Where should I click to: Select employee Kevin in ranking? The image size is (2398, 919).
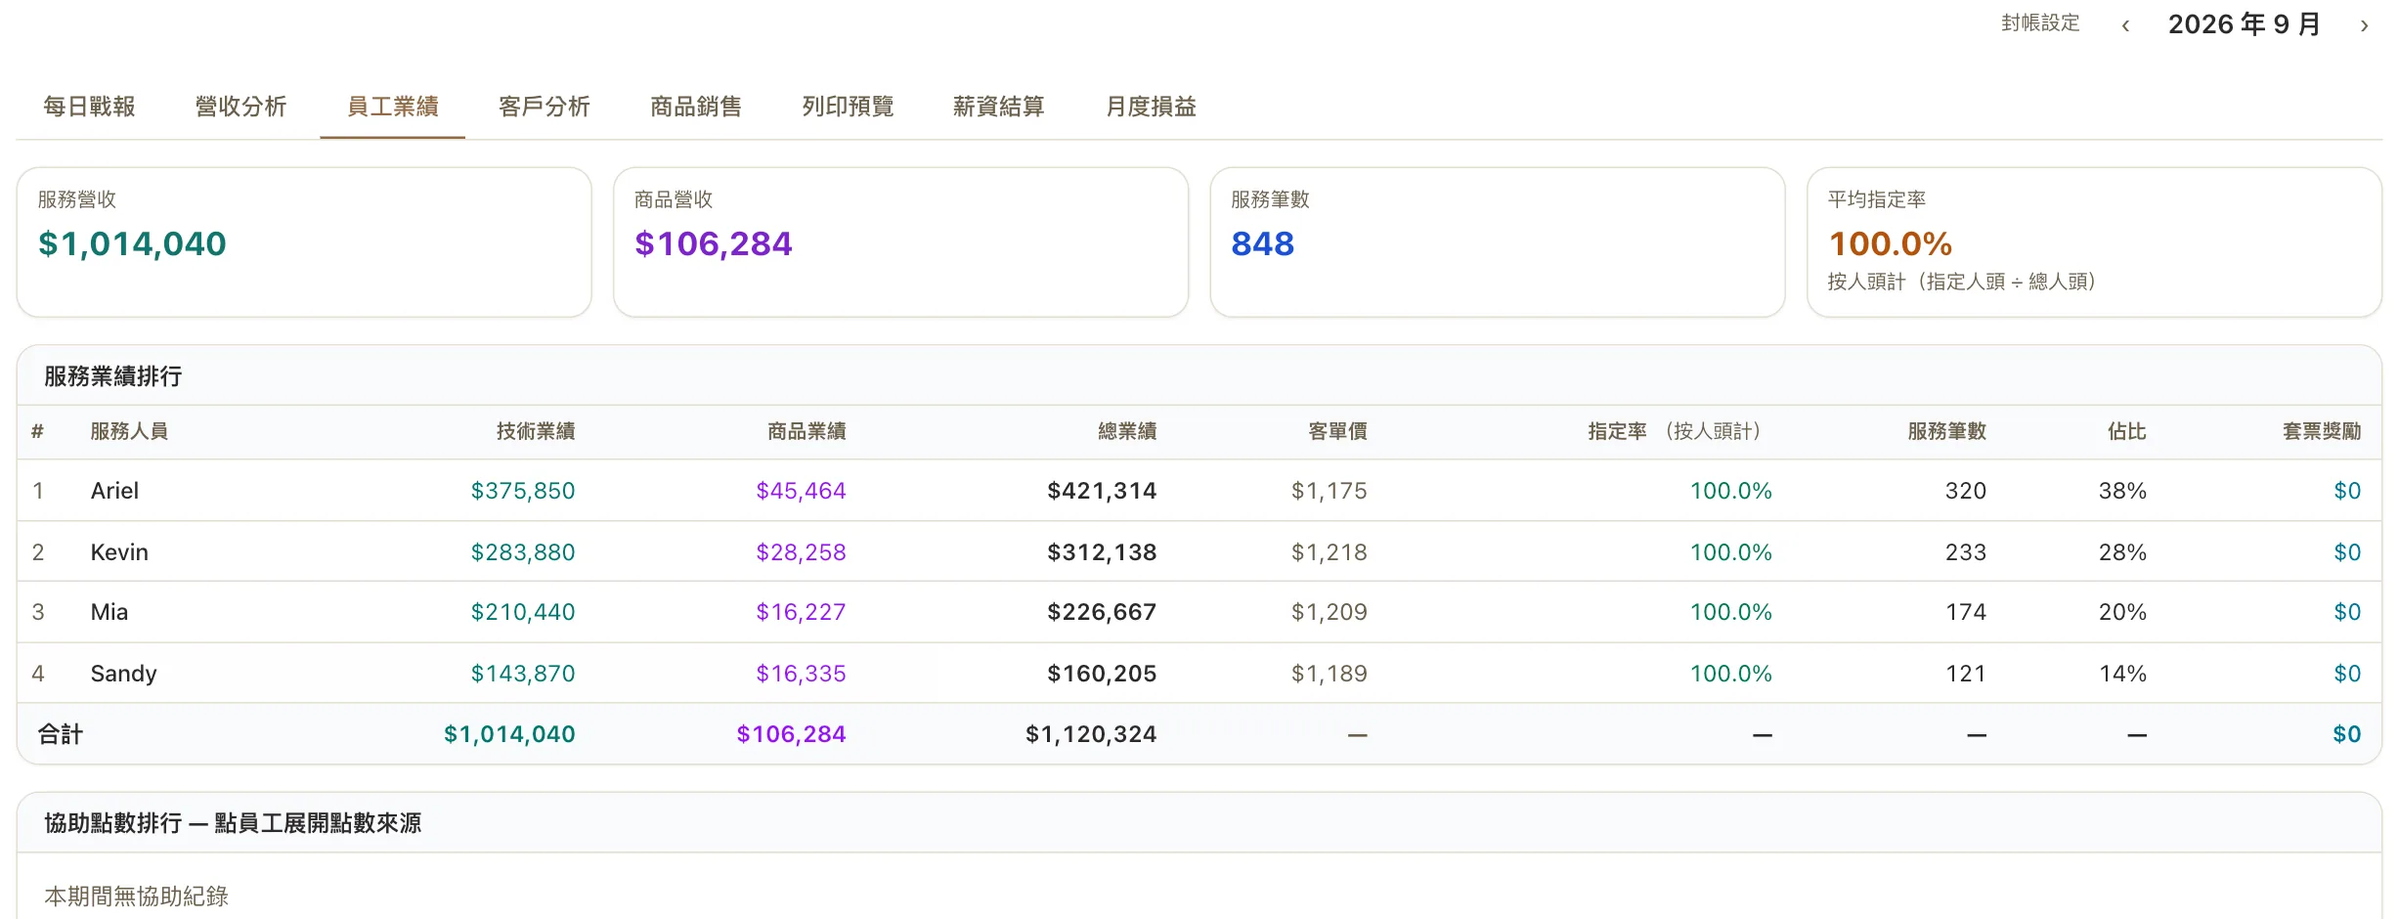tap(119, 552)
